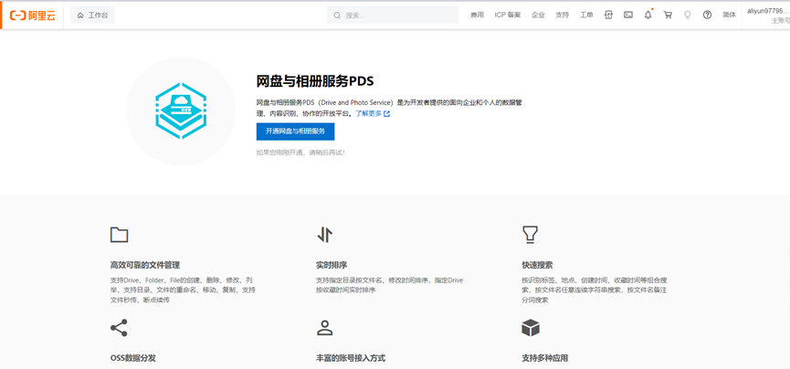The width and height of the screenshot is (790, 369).
Task: Click the API tool icon beside 工单
Action: point(608,16)
